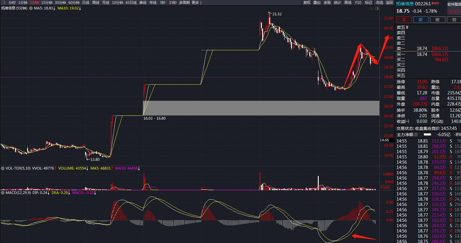The image size is (461, 243).
Task: Click the VOLUME: 43554 label
Action: [74, 168]
